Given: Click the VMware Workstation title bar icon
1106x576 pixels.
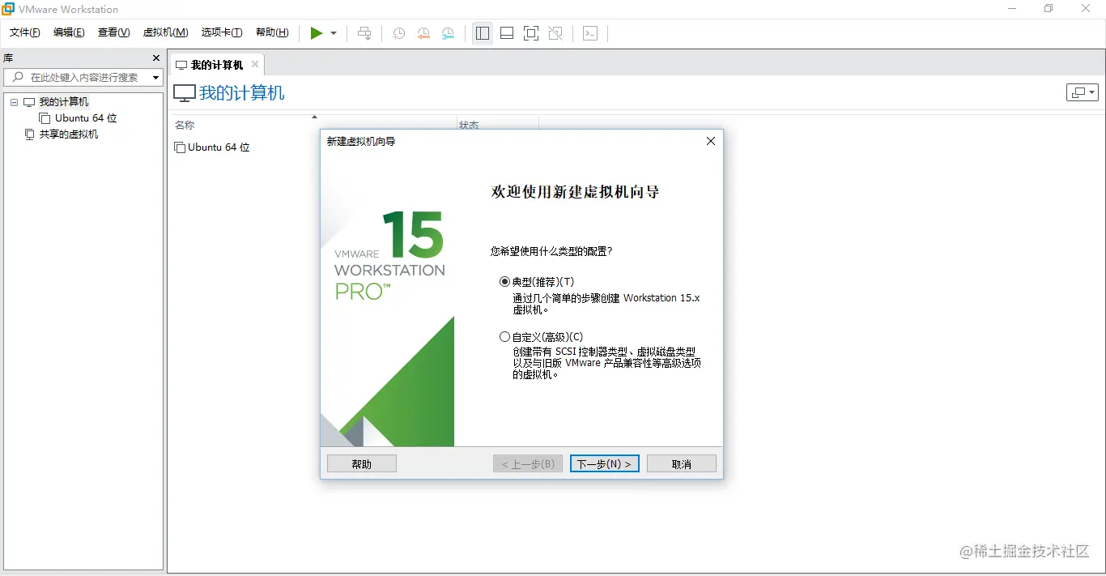Looking at the screenshot, I should coord(8,9).
